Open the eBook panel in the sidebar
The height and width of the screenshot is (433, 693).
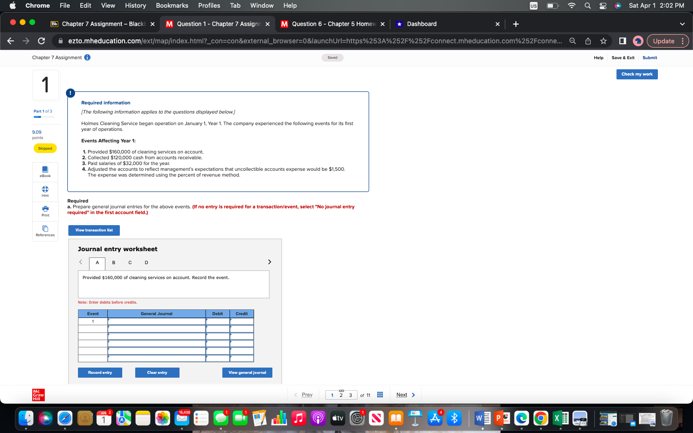45,172
